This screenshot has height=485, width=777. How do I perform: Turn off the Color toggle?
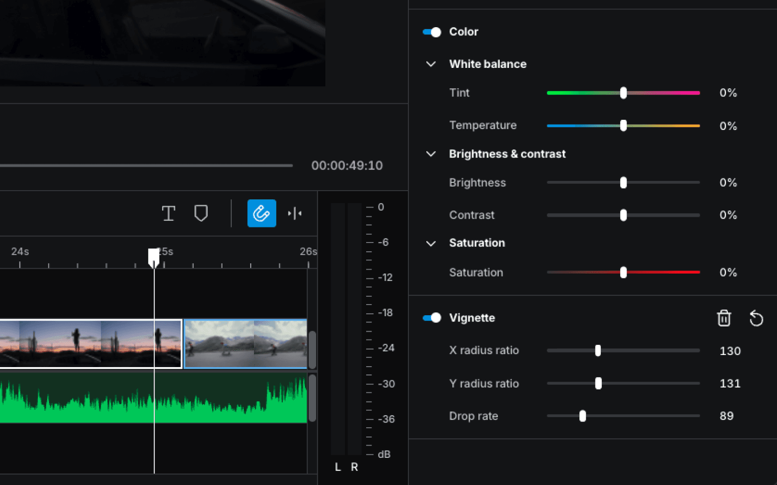(x=432, y=32)
